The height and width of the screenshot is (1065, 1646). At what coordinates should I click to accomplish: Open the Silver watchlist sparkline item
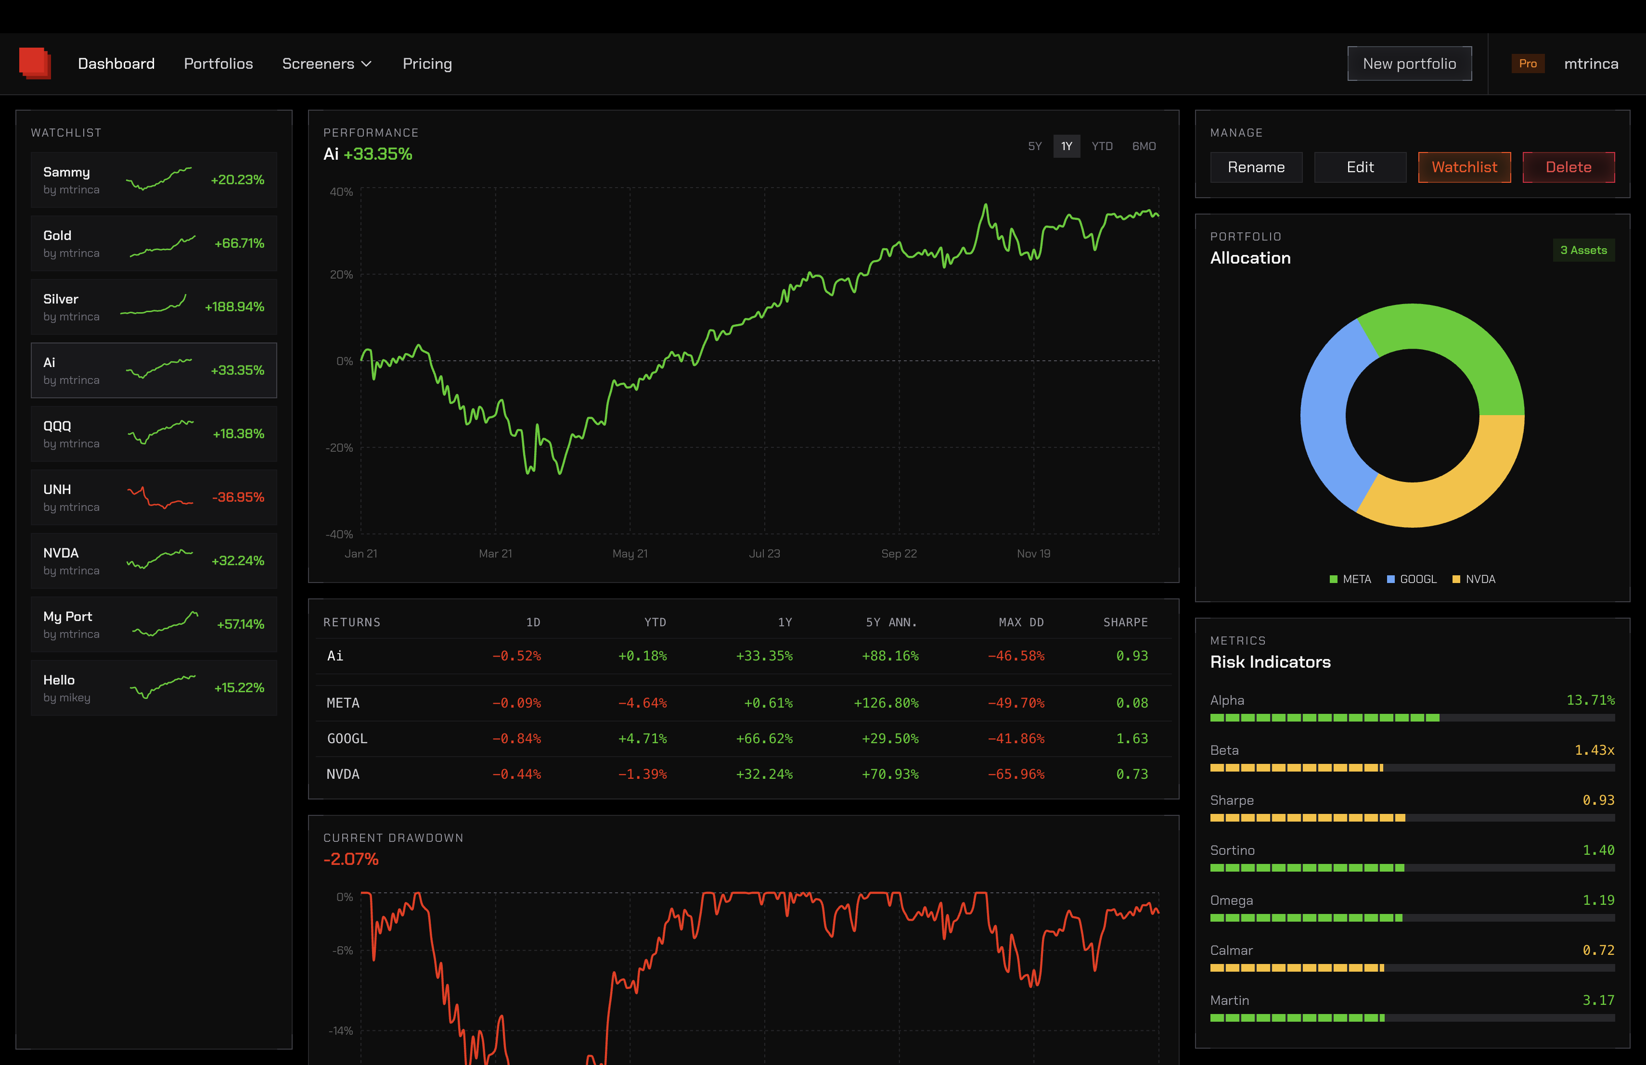point(154,306)
